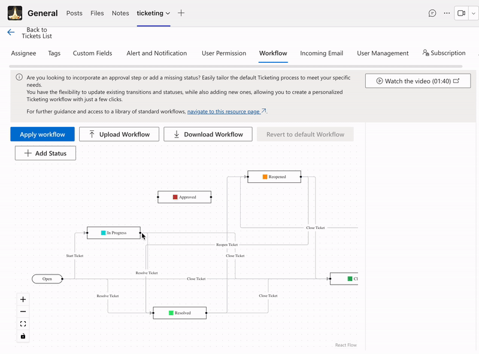This screenshot has height=354, width=479.
Task: Select the In Progress status node
Action: (x=114, y=233)
